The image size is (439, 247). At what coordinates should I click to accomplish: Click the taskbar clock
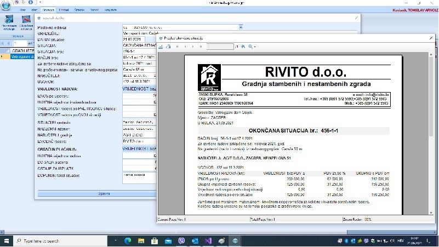click(x=414, y=240)
